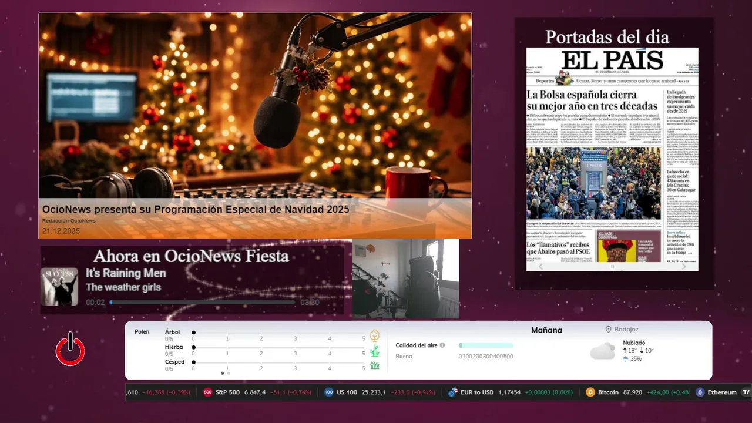Click the Portadas del dia heading
Image resolution: width=752 pixels, height=423 pixels.
[x=607, y=37]
